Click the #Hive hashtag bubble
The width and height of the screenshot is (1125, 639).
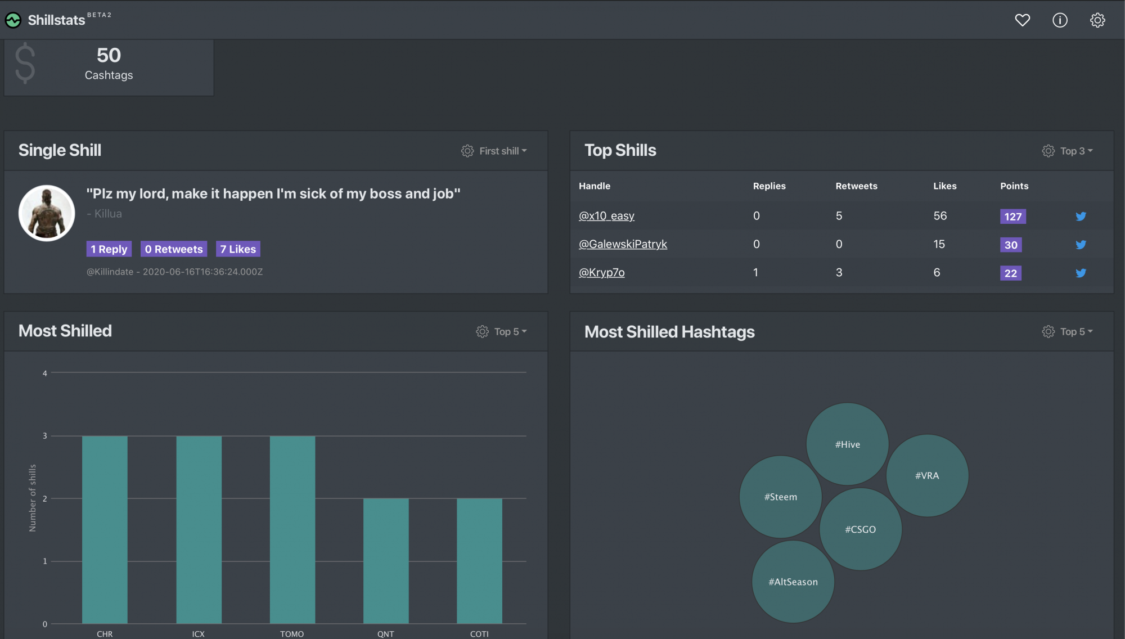tap(847, 444)
